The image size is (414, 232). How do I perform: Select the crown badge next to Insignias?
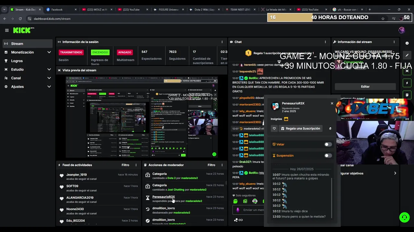pos(286,119)
